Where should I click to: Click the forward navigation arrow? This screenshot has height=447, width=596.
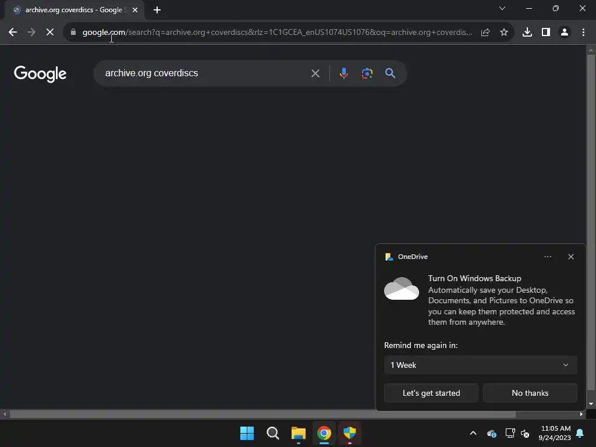(x=31, y=33)
